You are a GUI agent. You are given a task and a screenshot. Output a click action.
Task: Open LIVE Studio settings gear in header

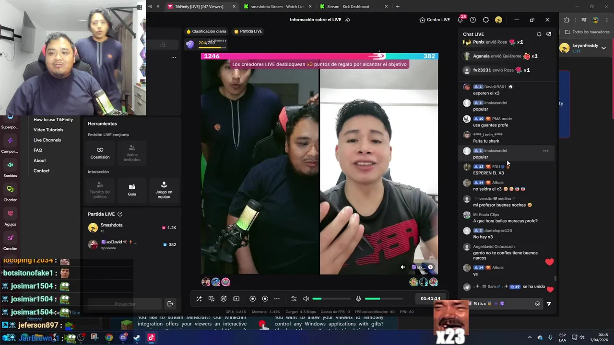[486, 20]
